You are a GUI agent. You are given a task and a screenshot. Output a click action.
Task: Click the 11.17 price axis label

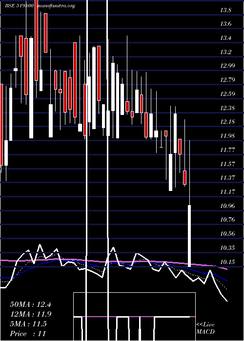(227, 192)
